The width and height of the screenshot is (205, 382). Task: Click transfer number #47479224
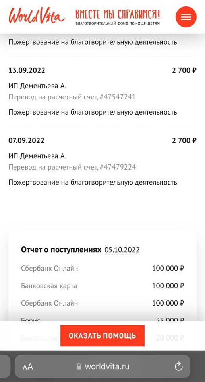(x=118, y=167)
